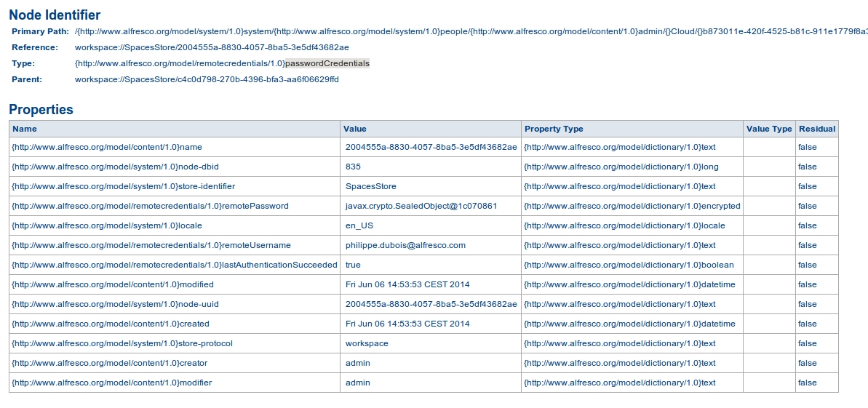Click the Reference workspace SpacesStore link
868x408 pixels.
(x=212, y=47)
